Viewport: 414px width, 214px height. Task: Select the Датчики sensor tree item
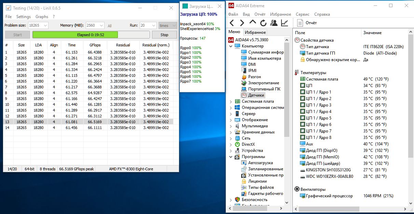pyautogui.click(x=252, y=95)
